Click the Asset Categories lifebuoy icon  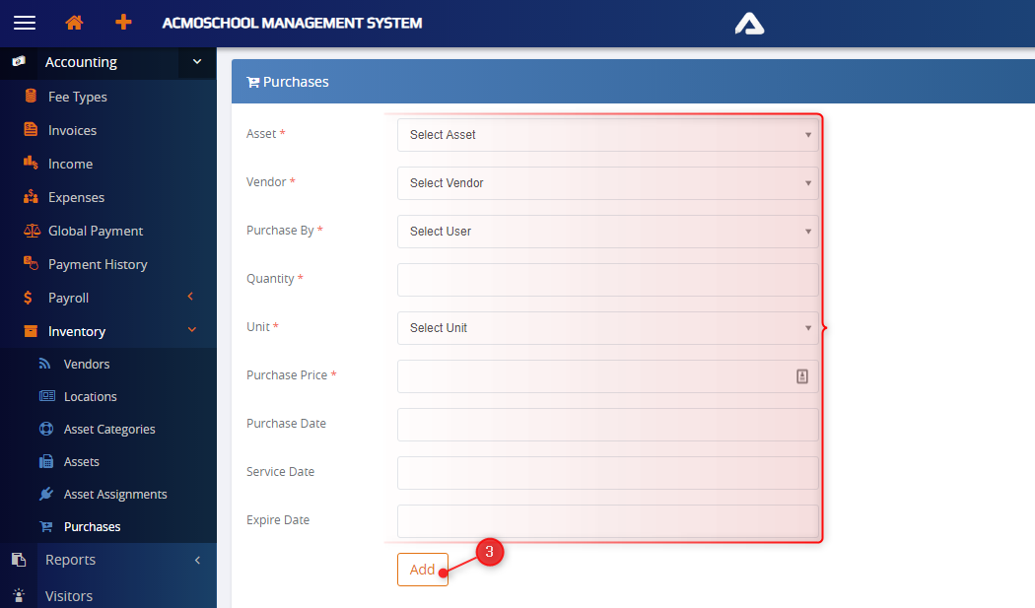pyautogui.click(x=46, y=429)
